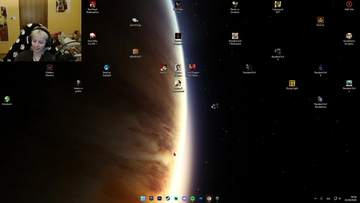Screen dimensions: 360x203
Task: Click the Devil May Cry 5 icon
Action: tap(178, 7)
